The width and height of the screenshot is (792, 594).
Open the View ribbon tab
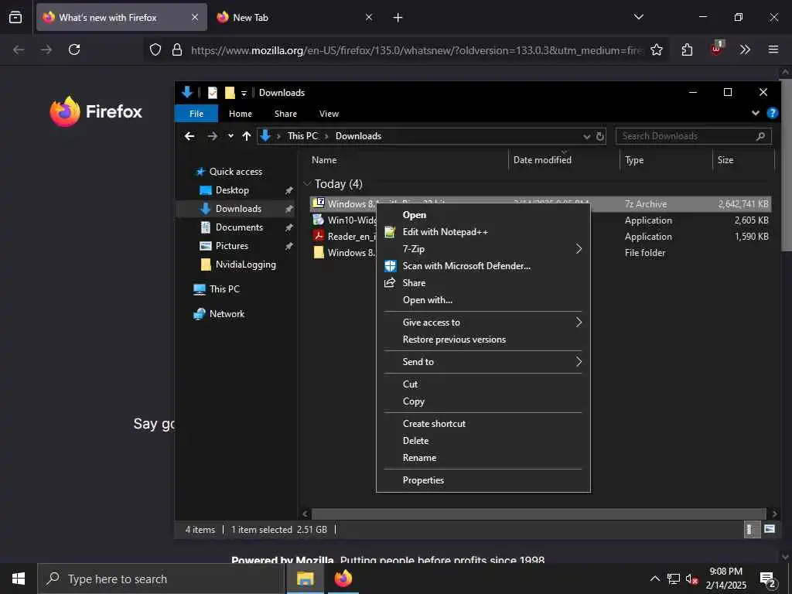[329, 114]
